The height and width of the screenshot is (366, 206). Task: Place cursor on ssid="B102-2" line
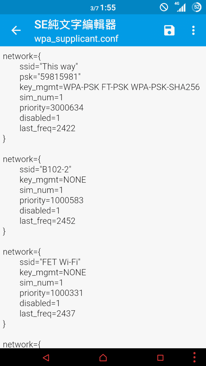point(45,170)
